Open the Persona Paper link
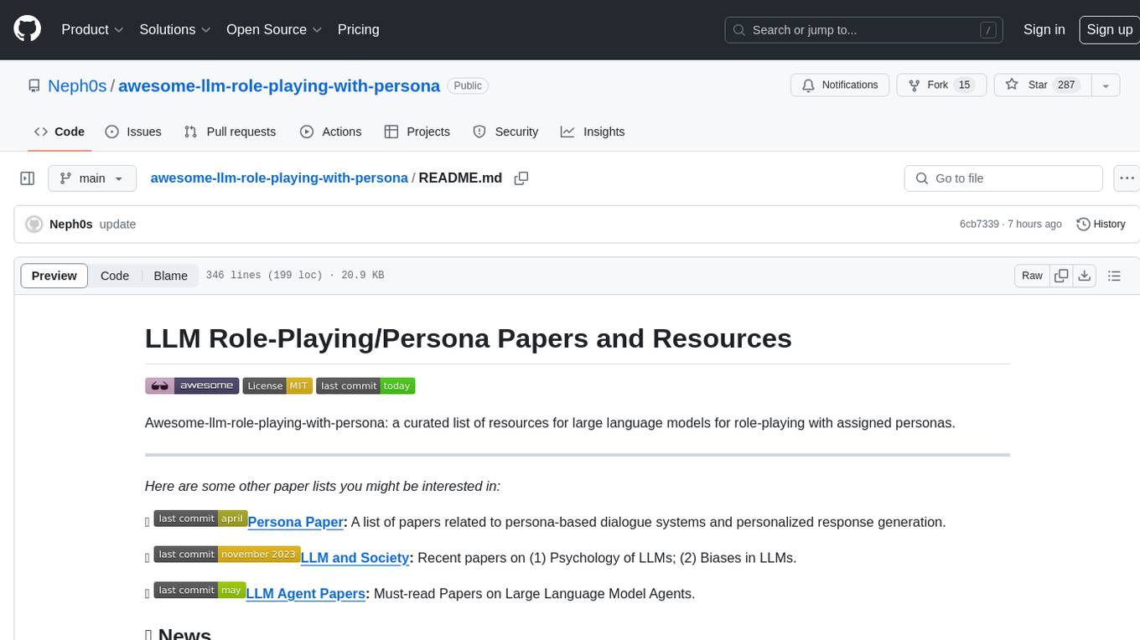The height and width of the screenshot is (640, 1140). tap(295, 522)
